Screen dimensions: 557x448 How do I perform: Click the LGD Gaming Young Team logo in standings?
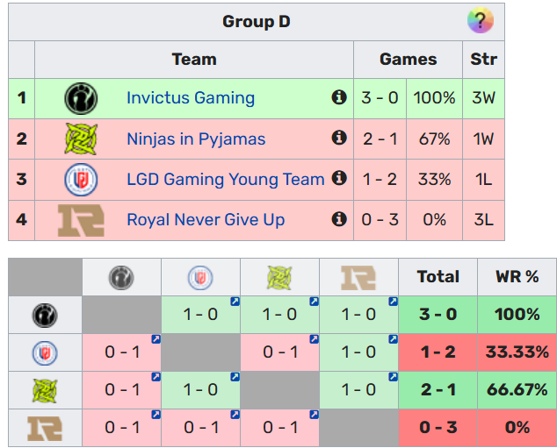tap(81, 179)
